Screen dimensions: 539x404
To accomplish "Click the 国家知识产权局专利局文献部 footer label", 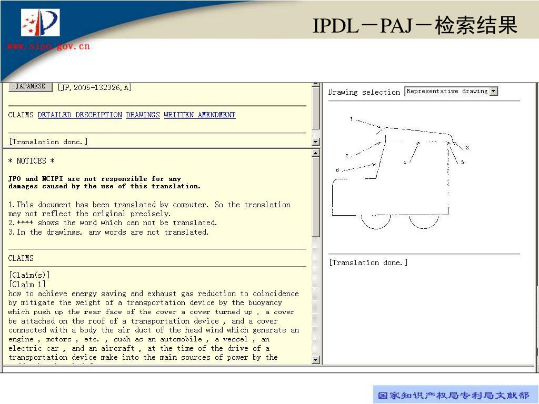I will coord(453,396).
